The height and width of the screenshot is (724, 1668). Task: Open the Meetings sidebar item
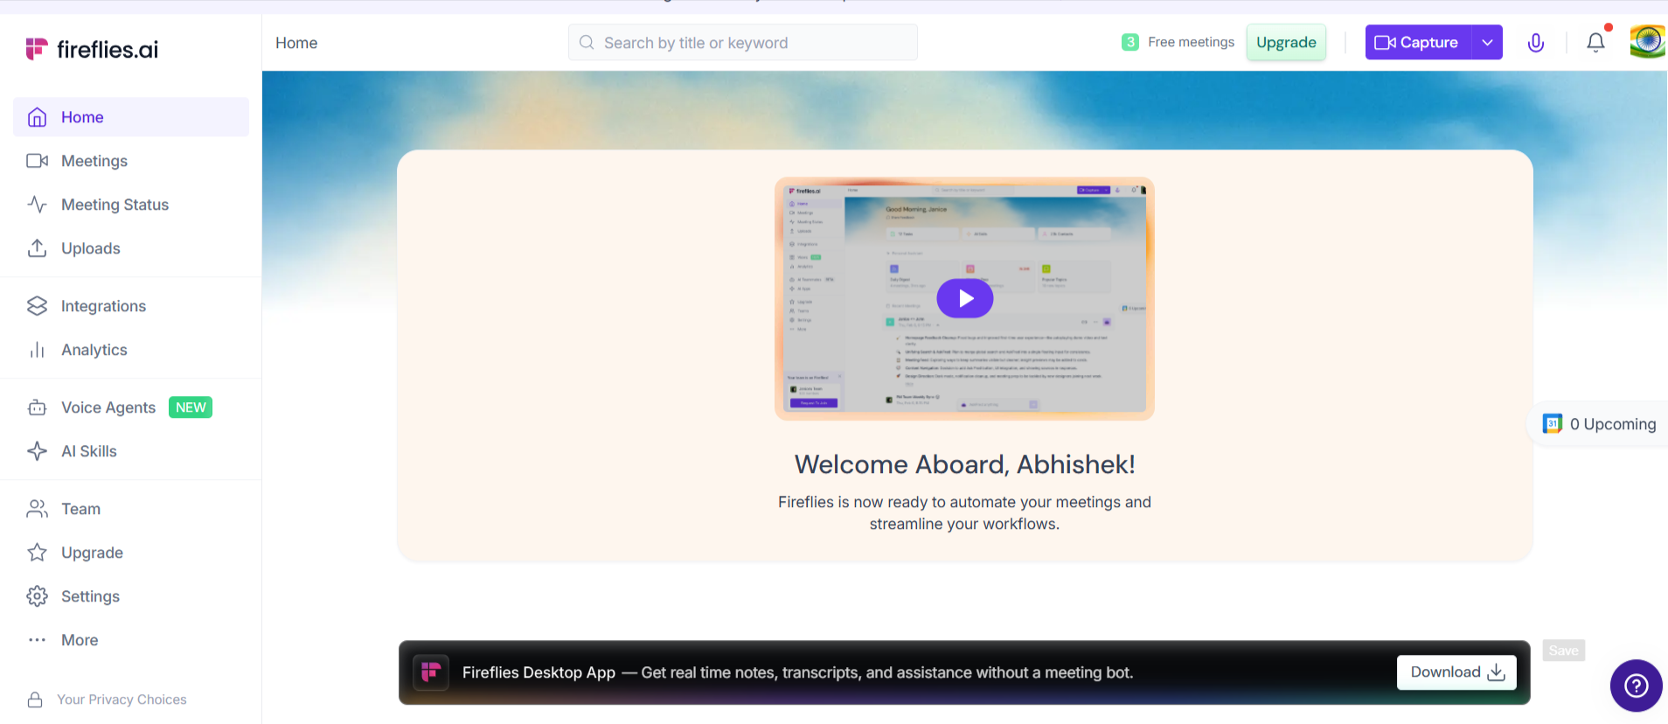tap(94, 161)
